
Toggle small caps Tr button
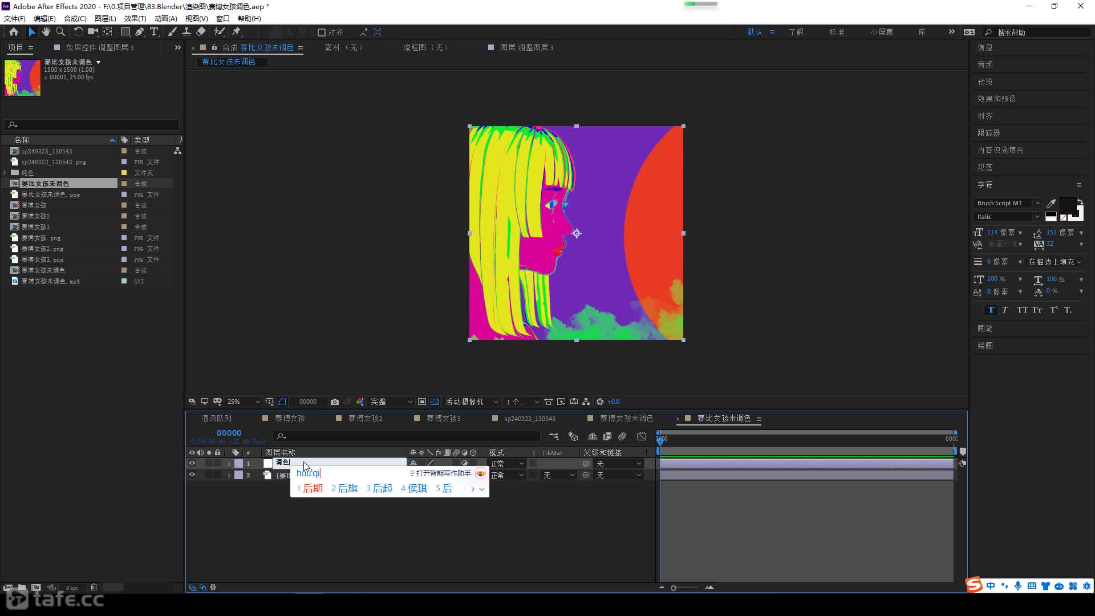point(1037,310)
